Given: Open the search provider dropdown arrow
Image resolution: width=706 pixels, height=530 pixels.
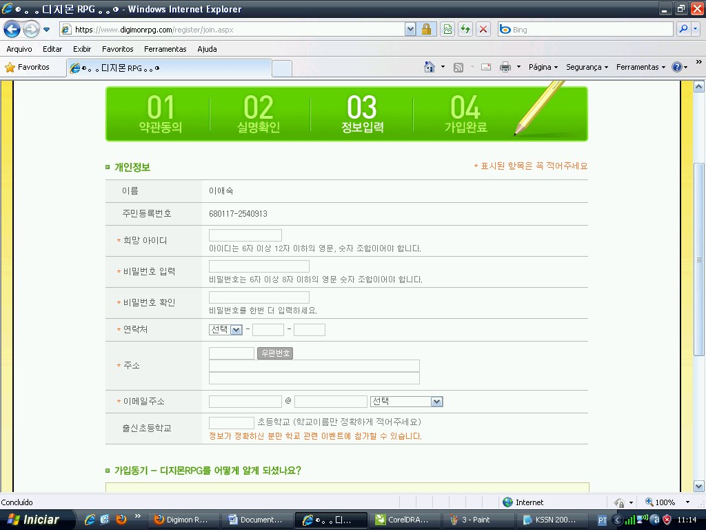Looking at the screenshot, I should [696, 30].
